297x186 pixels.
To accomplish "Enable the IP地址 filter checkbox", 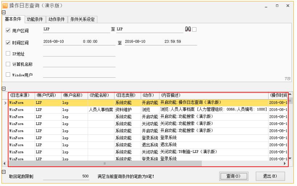I will [x=8, y=53].
